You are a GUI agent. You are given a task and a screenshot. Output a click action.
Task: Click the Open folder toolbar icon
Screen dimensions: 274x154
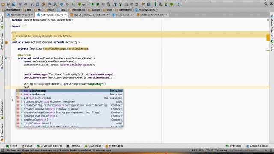click(x=3, y=4)
